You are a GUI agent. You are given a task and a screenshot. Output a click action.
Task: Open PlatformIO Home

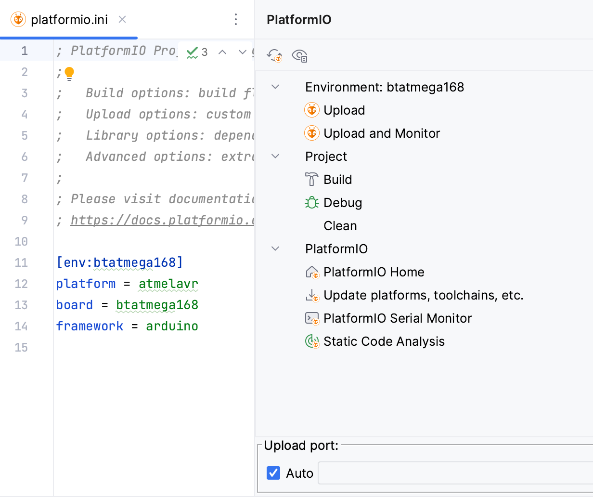[374, 272]
